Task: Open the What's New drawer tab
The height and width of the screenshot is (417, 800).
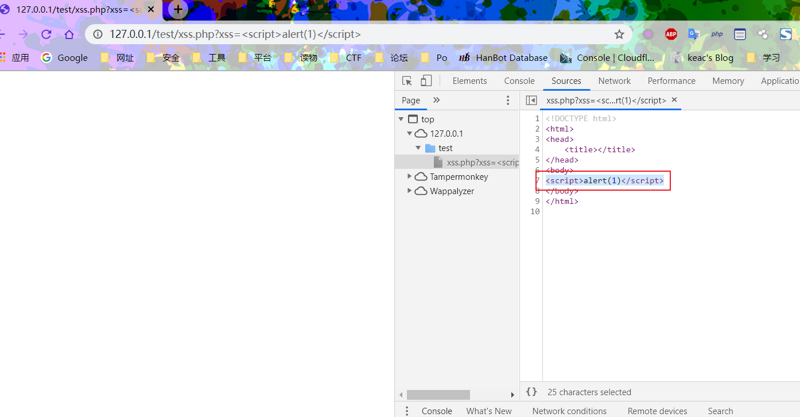Action: (x=489, y=411)
